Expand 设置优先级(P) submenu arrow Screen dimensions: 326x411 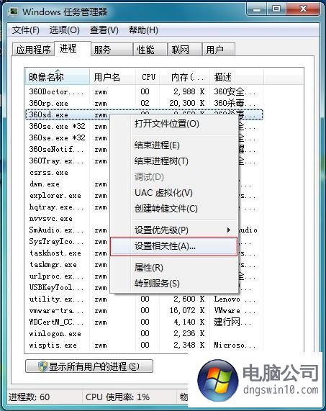(x=229, y=230)
